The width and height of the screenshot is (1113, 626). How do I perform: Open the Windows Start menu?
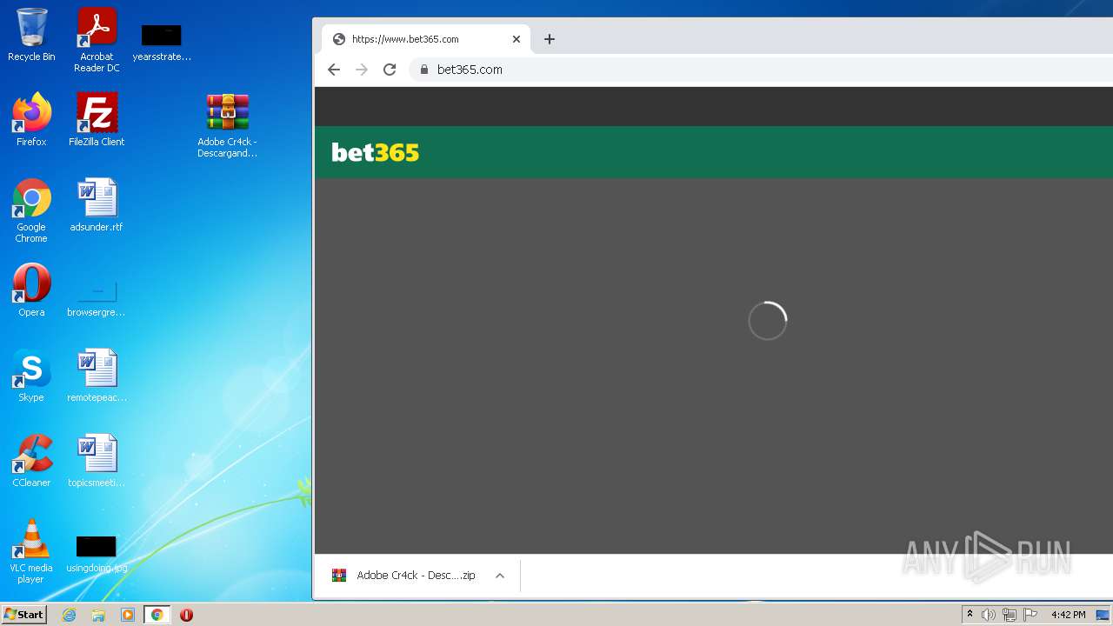24,615
